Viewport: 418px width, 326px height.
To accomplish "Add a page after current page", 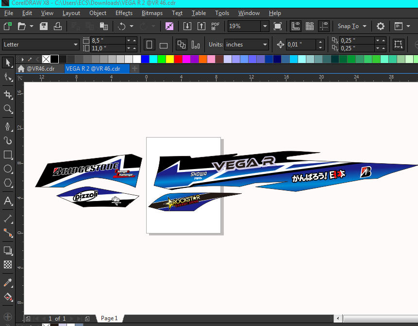I will tap(87, 319).
